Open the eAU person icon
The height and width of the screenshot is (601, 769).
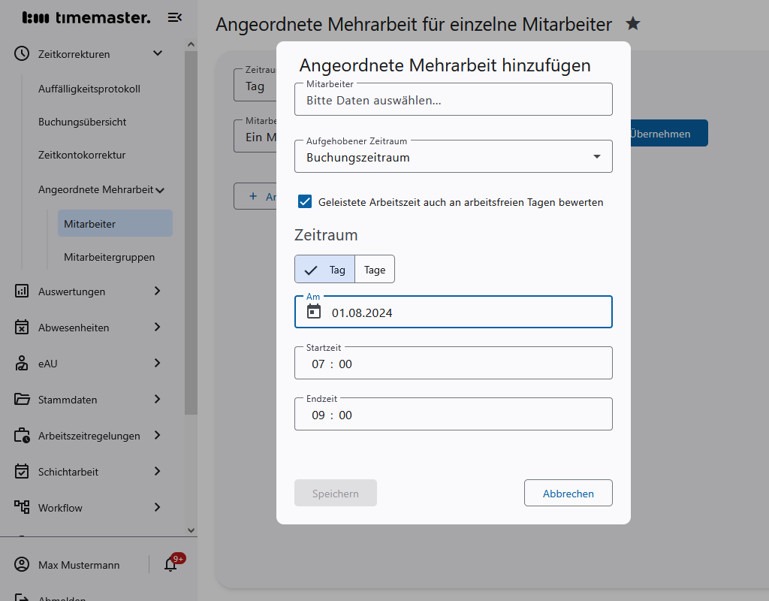tap(23, 364)
